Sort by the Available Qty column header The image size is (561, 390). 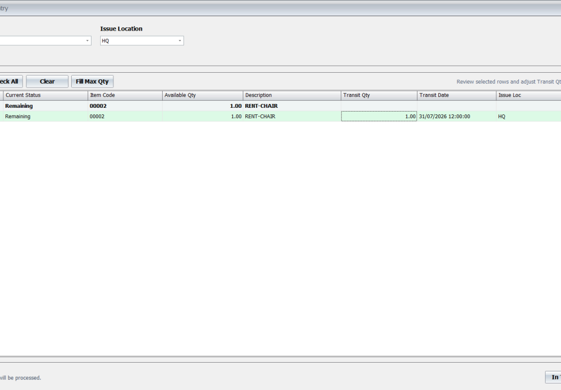[203, 95]
